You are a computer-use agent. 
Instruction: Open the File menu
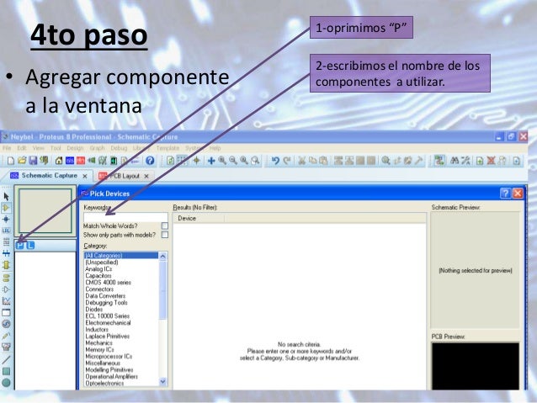click(7, 148)
